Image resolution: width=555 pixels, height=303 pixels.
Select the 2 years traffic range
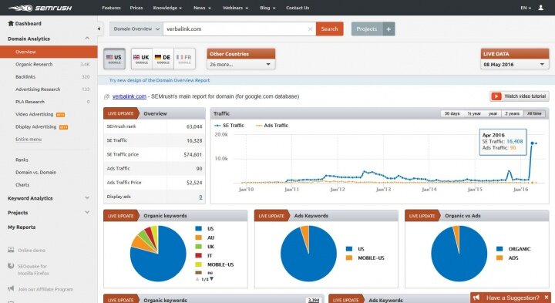(x=512, y=113)
